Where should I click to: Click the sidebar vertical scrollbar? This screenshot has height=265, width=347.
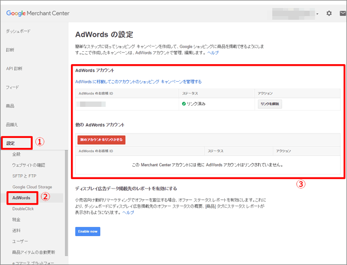tap(66, 202)
